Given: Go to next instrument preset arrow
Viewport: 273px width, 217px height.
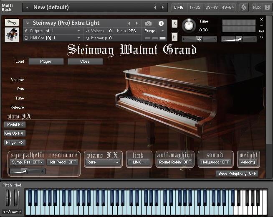Looking at the screenshot, I should pyautogui.click(x=137, y=23).
